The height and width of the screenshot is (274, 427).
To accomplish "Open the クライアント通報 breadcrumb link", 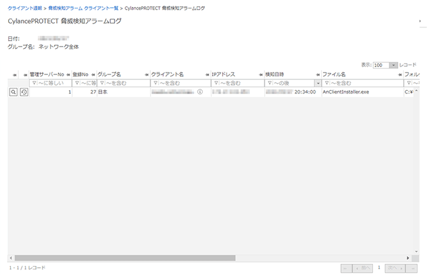I will (25, 7).
